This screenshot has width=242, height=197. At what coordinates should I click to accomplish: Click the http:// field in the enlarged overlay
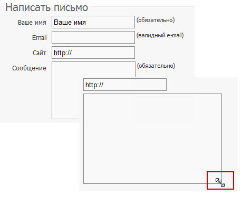[125, 85]
